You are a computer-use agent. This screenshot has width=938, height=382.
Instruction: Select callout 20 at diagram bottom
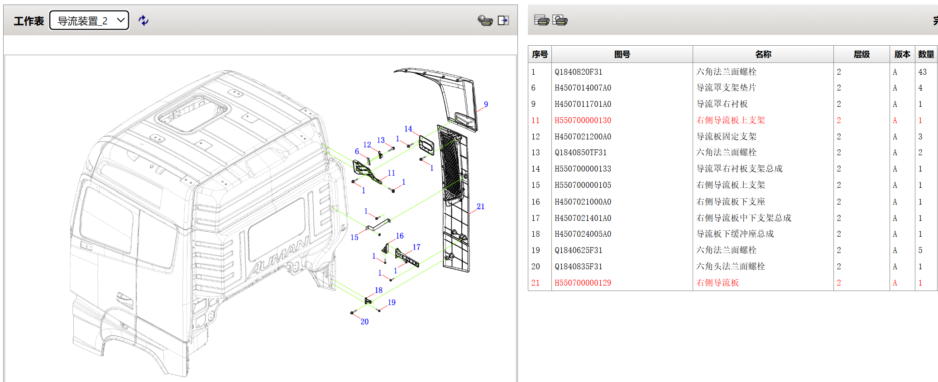coord(364,322)
